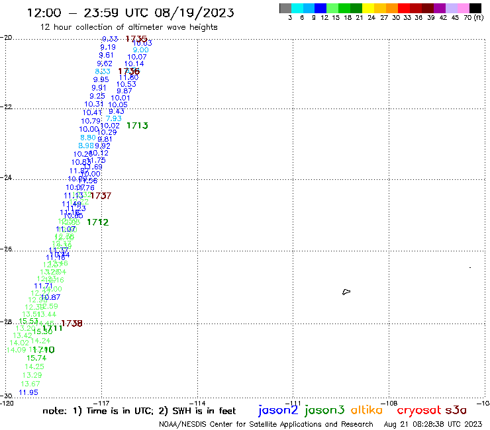
Task: Click the wave height value 9.25
Action: 97,96
